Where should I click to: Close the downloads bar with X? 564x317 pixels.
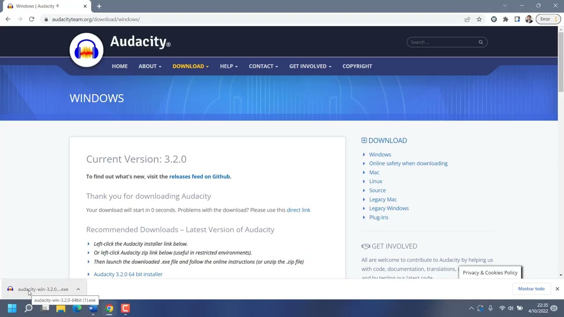[557, 289]
